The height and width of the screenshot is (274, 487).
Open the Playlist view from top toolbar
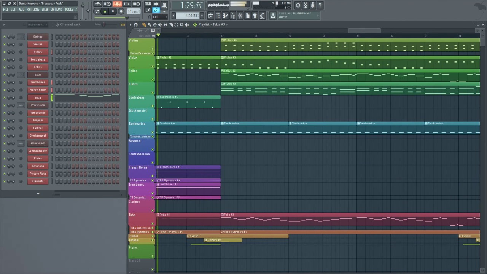(210, 16)
